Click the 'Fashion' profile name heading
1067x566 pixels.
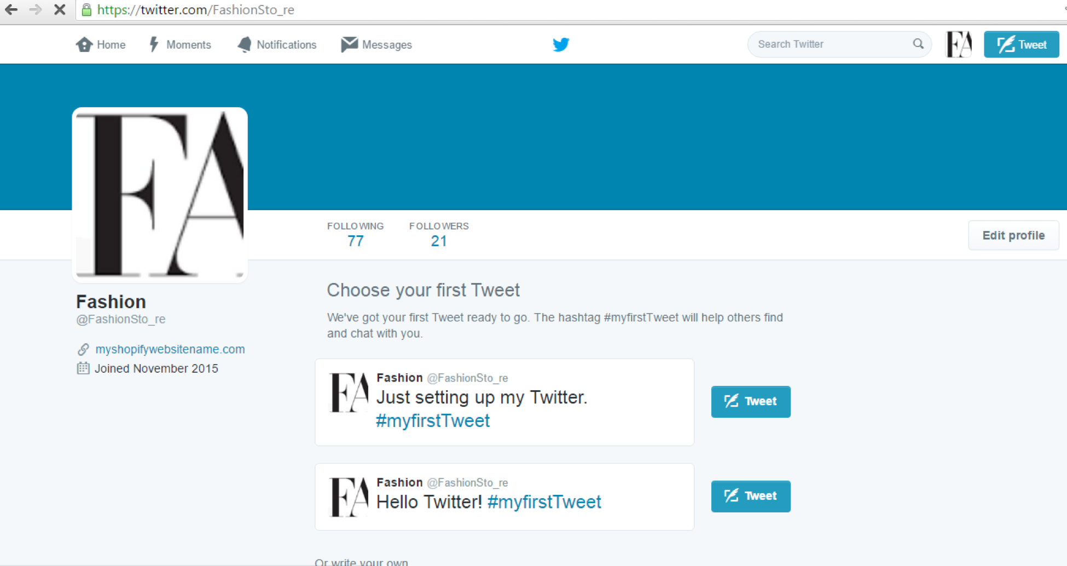111,302
